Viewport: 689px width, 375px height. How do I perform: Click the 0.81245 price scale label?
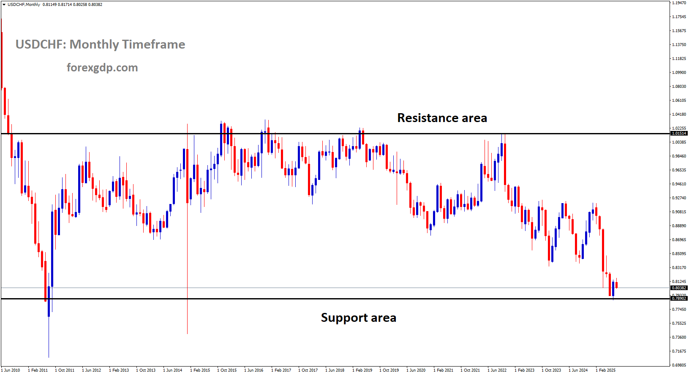679,282
